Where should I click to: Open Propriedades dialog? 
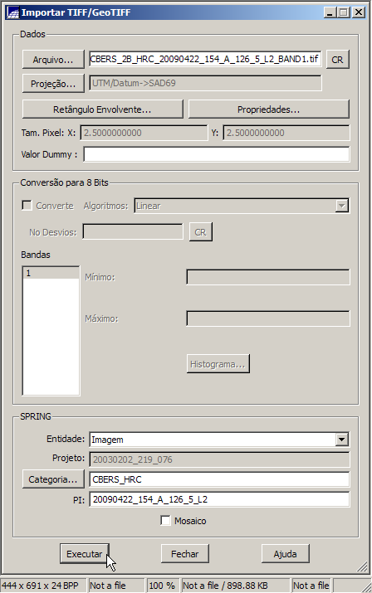coord(268,109)
